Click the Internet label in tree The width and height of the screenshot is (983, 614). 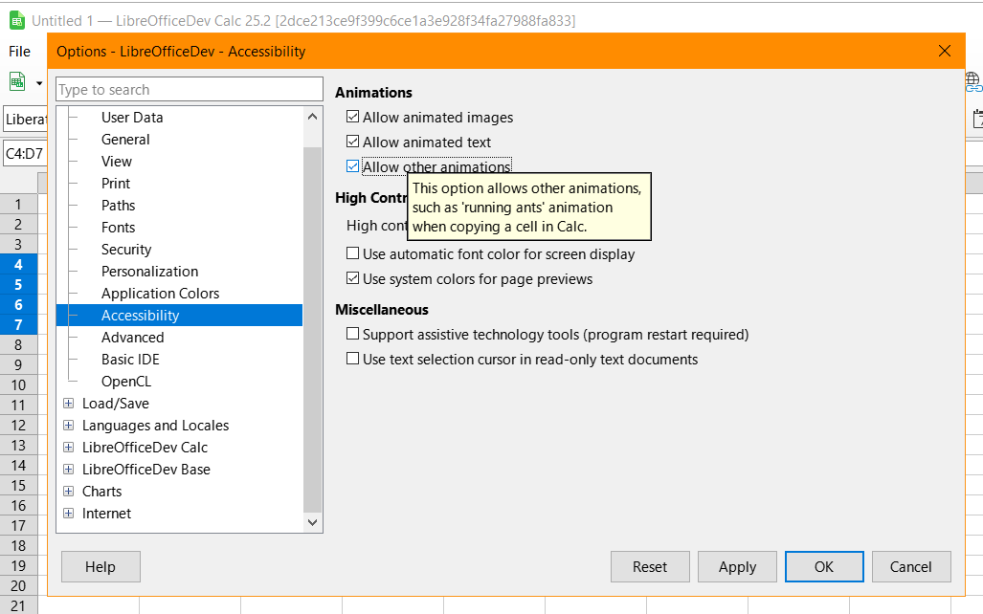pos(106,514)
